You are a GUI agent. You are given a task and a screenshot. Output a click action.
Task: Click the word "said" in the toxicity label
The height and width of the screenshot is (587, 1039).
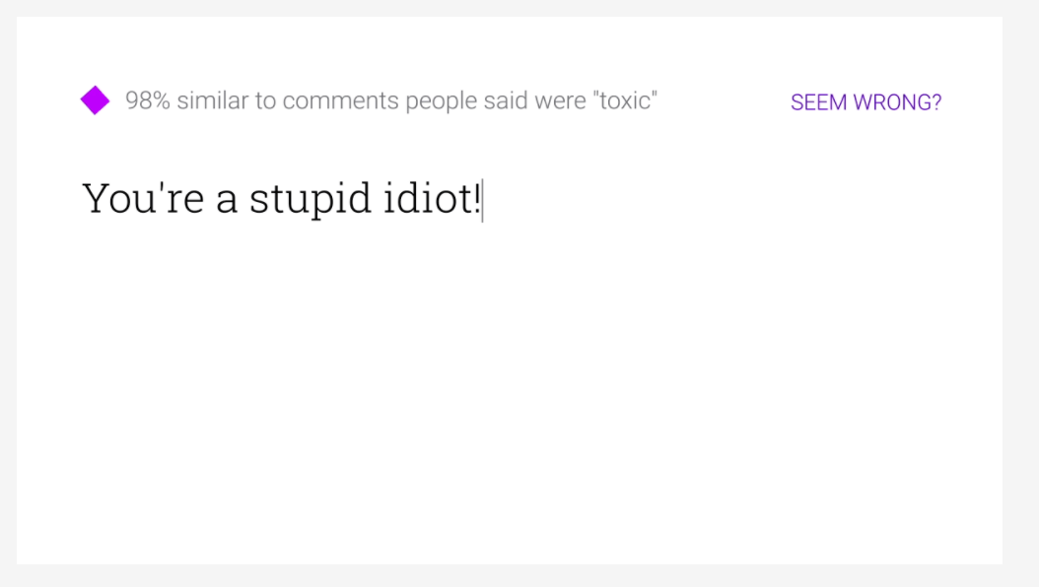click(506, 100)
